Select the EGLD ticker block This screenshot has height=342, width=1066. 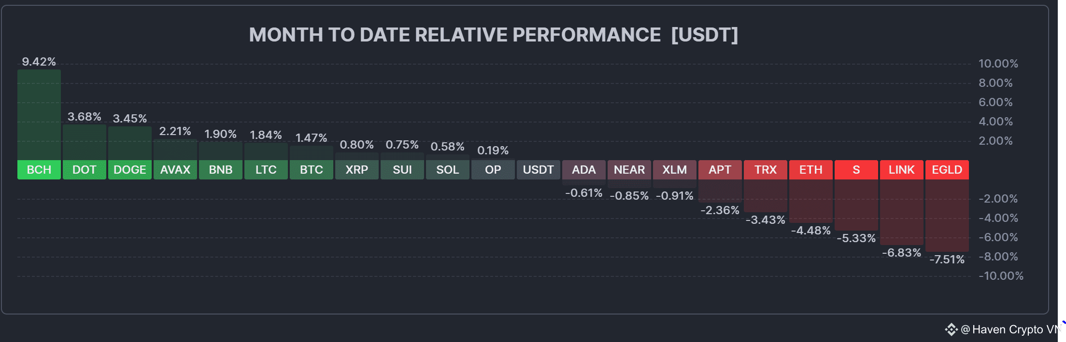click(947, 170)
